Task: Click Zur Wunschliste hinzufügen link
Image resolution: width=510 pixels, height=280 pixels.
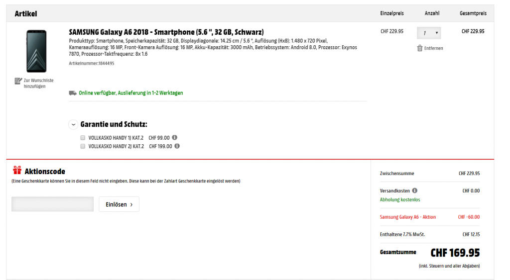Action: [x=38, y=83]
